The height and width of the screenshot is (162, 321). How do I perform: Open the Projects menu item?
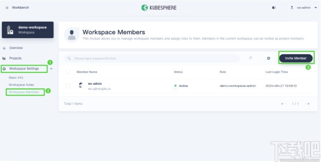click(x=15, y=58)
